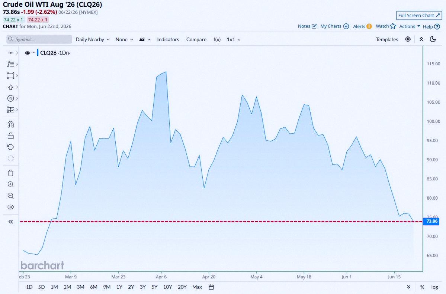The image size is (446, 294).
Task: Open the numbered annotation tool
Action: coord(10,98)
